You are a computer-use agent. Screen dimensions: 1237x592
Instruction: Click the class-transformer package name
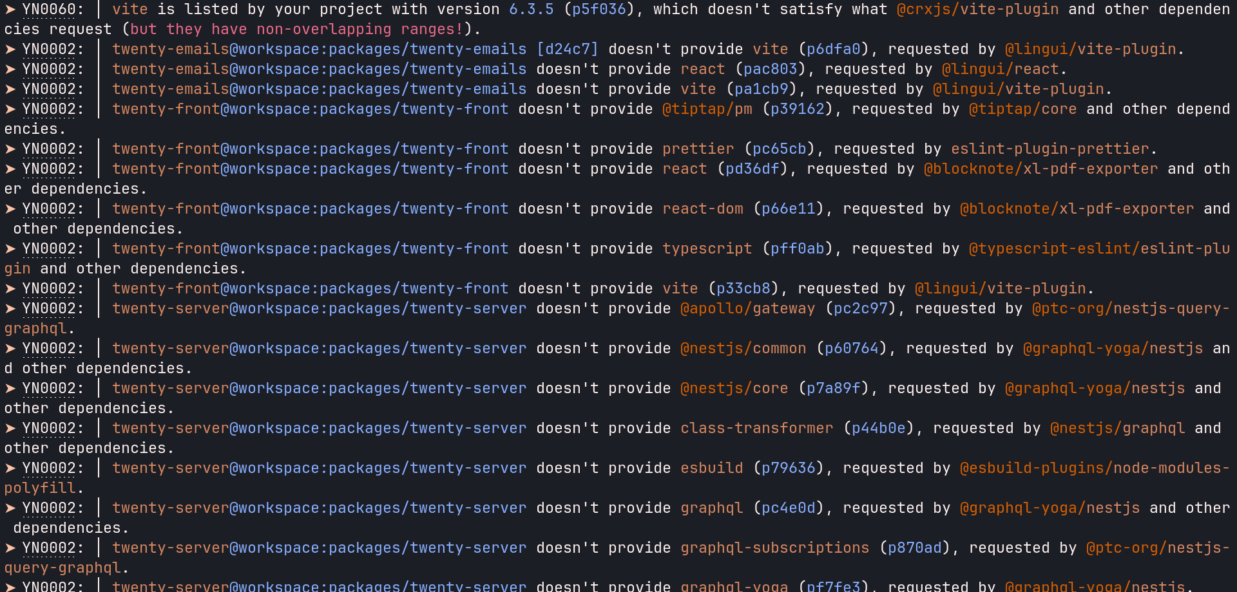(x=757, y=429)
